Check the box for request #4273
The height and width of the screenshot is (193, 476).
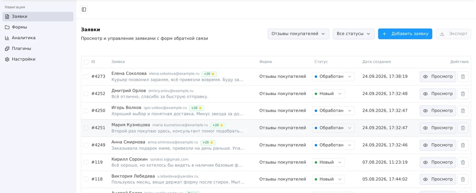[x=86, y=77]
